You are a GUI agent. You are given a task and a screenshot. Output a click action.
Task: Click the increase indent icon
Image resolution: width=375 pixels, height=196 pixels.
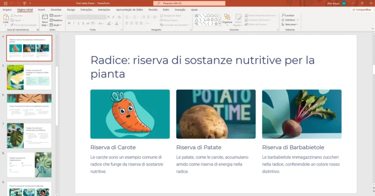click(x=148, y=17)
